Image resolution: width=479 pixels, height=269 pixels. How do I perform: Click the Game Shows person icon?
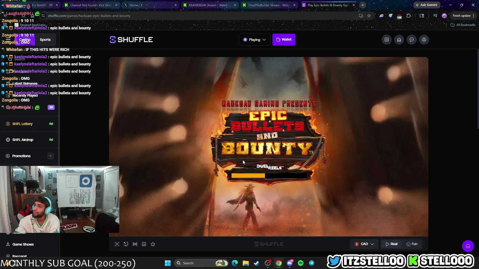click(8, 244)
